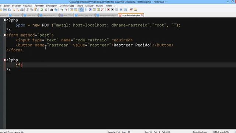Open the Visualizar menu
The image size is (236, 133).
(x=28, y=6)
